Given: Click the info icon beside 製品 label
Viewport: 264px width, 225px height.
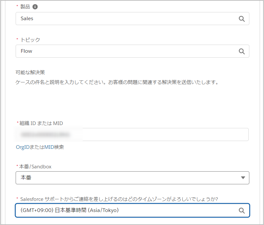Looking at the screenshot, I should tap(35, 7).
